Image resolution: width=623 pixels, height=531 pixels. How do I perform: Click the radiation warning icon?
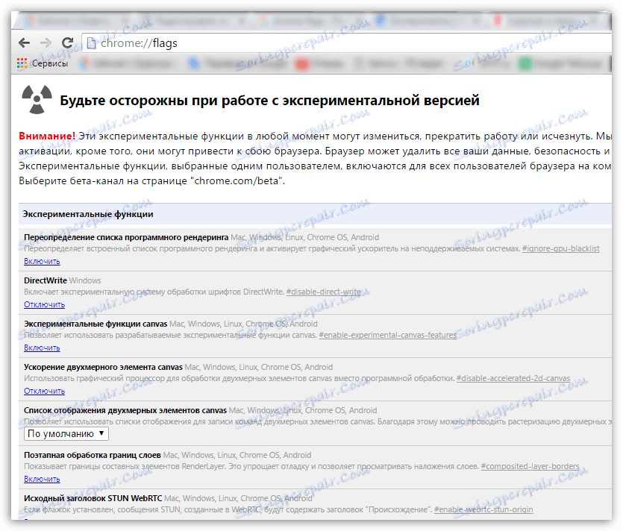click(37, 99)
